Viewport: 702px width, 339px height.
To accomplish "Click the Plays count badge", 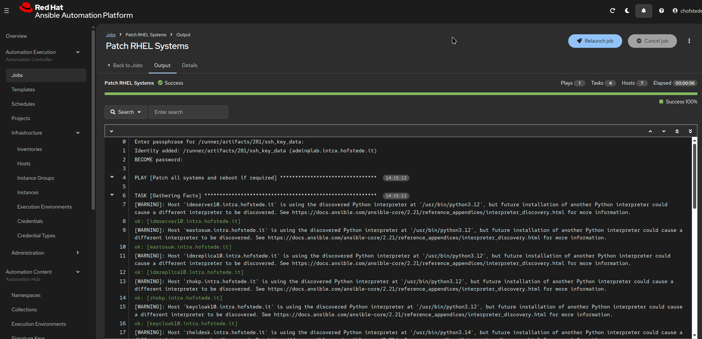I will pos(579,83).
